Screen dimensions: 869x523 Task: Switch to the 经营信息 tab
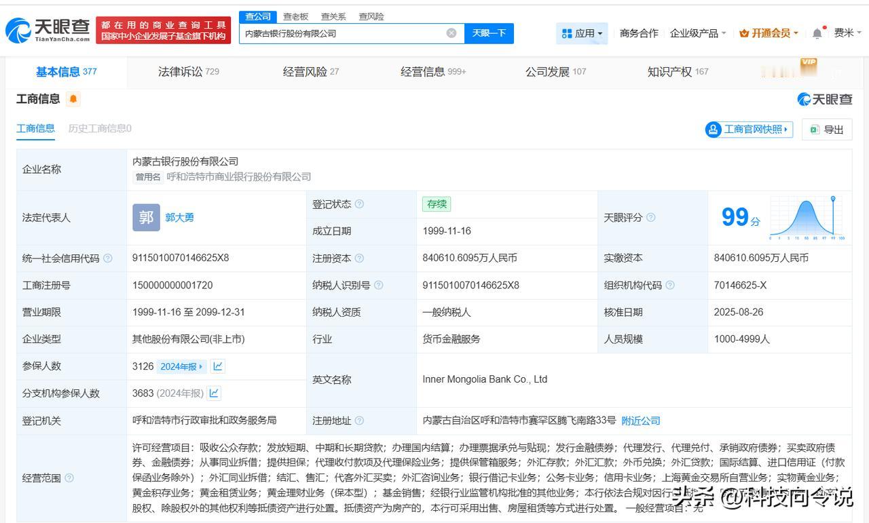point(433,72)
